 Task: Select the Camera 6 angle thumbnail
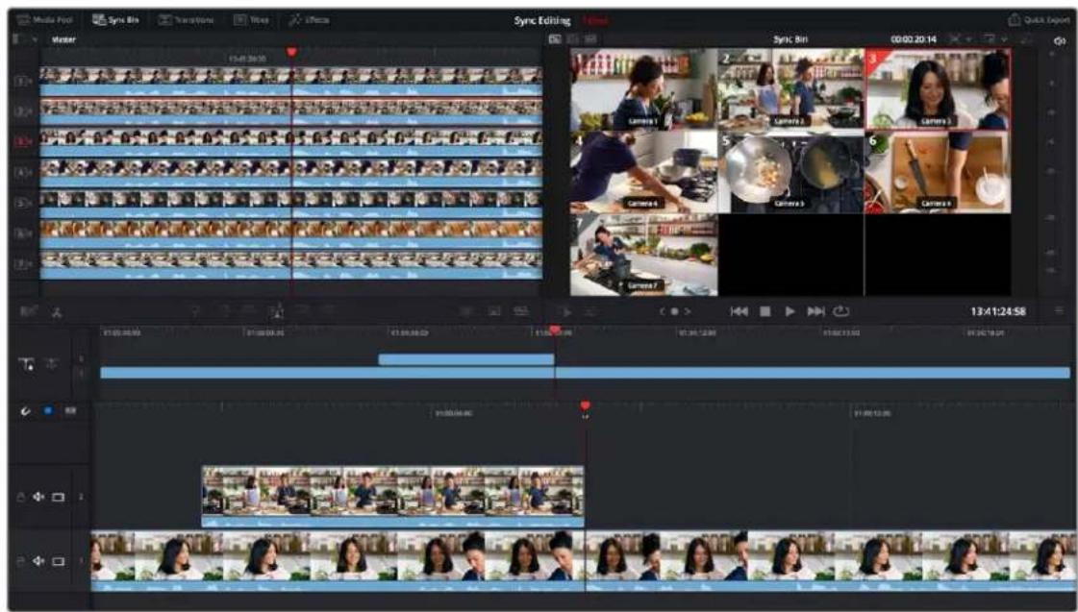pos(938,172)
